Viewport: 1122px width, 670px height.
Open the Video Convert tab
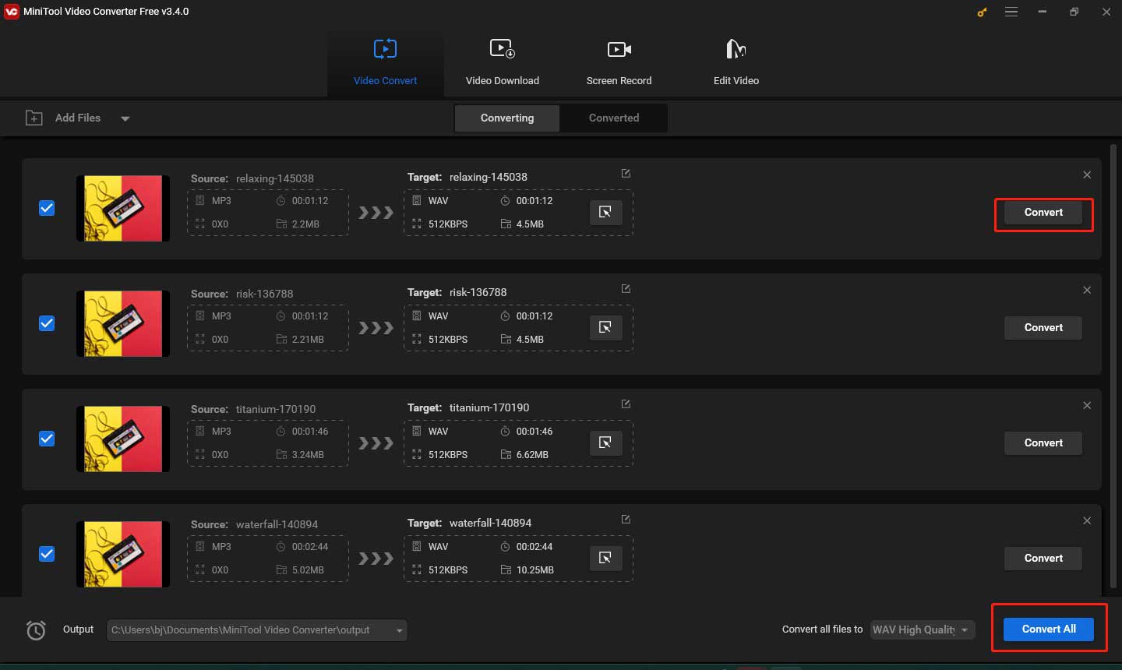[385, 63]
